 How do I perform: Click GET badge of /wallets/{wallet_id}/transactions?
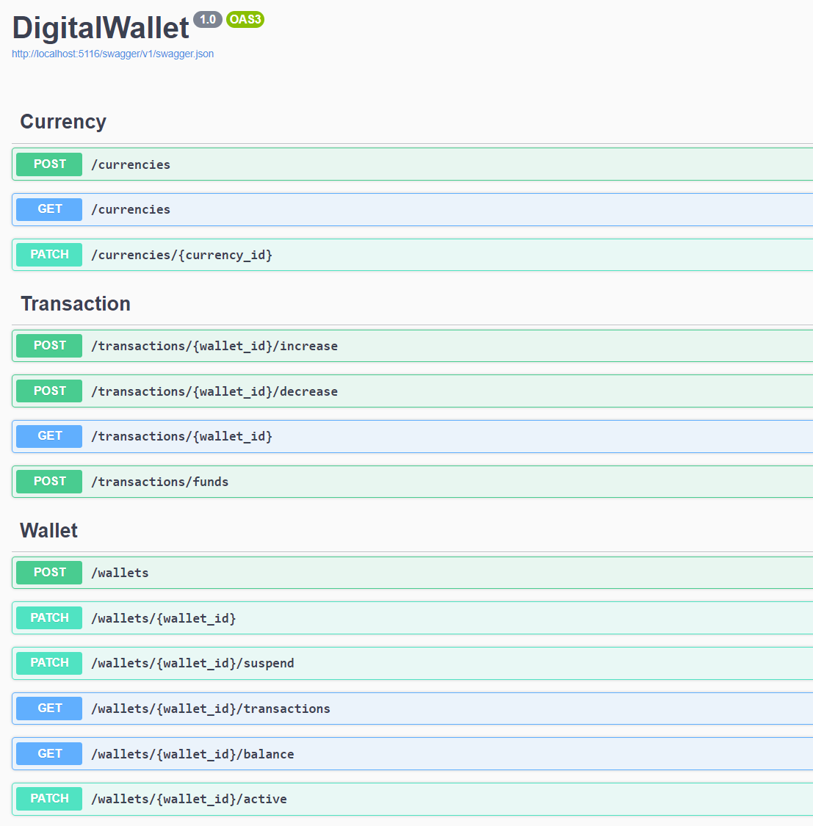49,709
